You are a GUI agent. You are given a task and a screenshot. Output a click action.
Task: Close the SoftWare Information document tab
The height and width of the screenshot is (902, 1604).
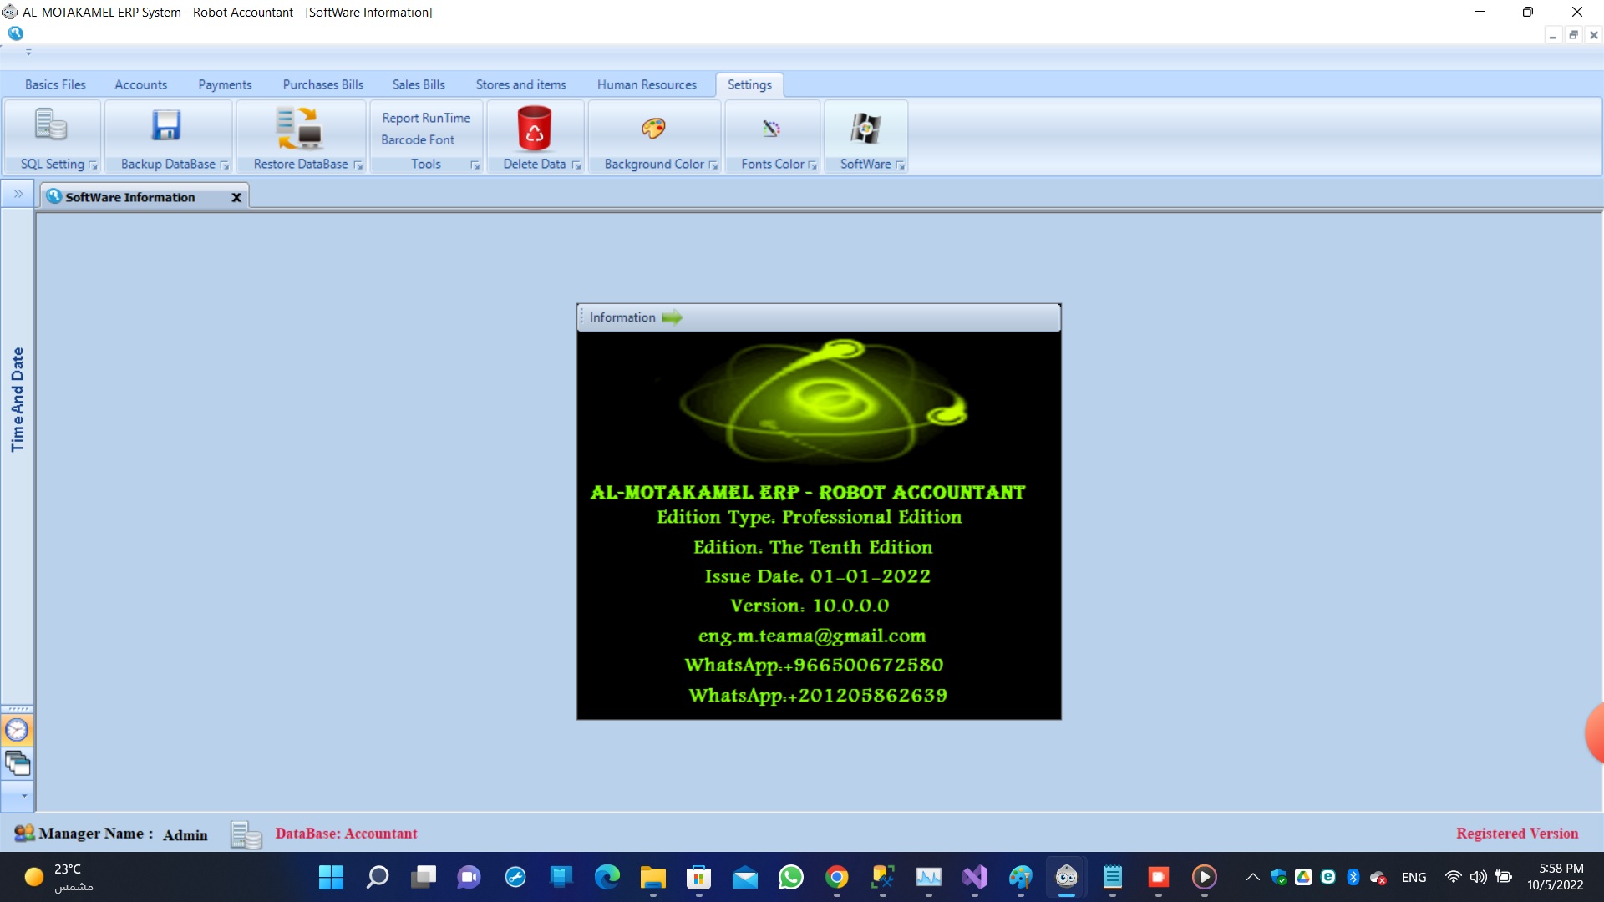pyautogui.click(x=236, y=197)
